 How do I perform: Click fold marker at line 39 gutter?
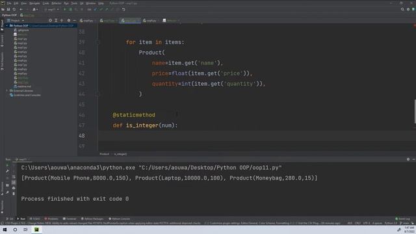click(x=97, y=42)
